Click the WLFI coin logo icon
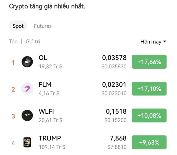177x155 pixels. (27, 115)
